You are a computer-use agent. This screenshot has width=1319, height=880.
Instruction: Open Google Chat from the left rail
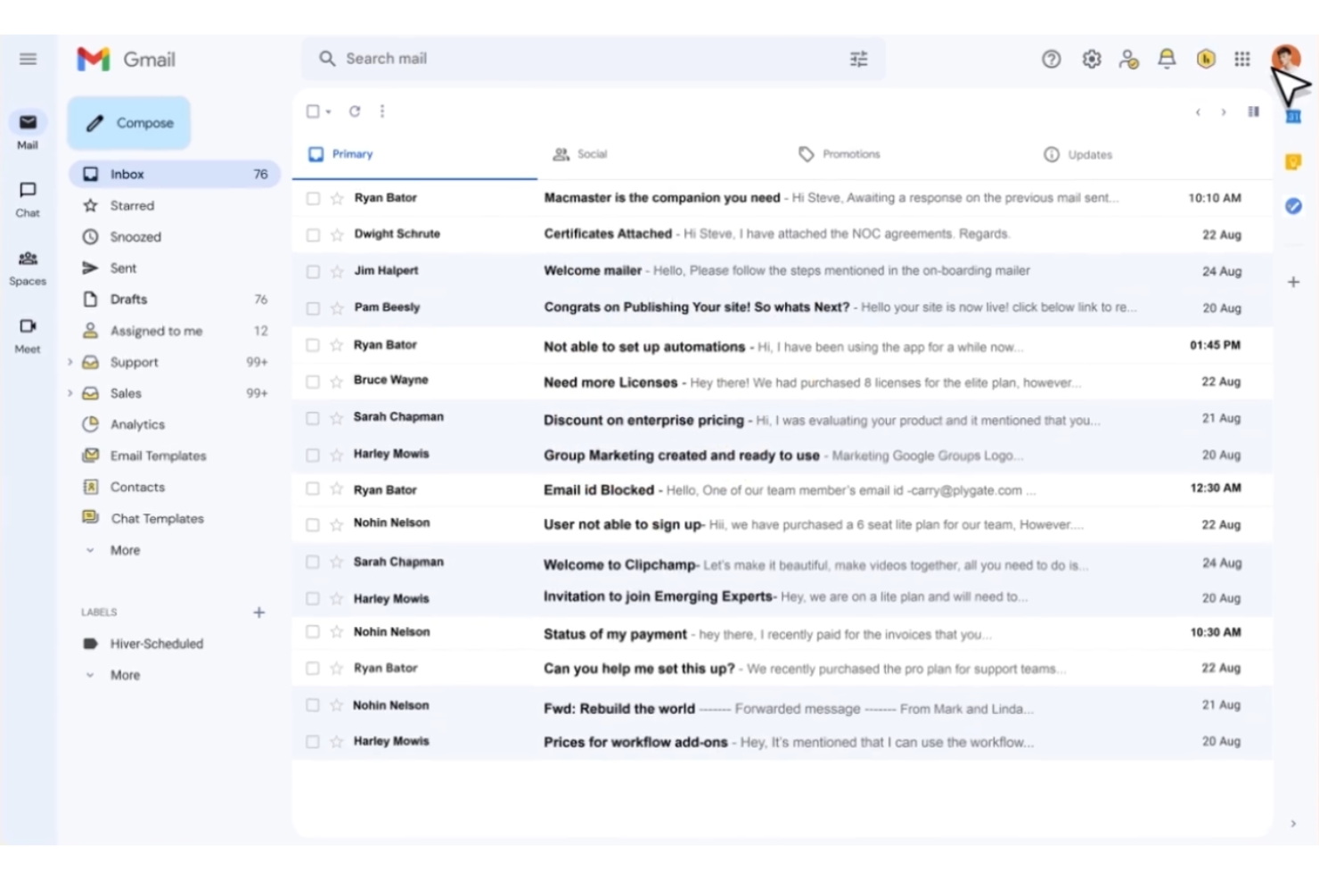pos(28,198)
